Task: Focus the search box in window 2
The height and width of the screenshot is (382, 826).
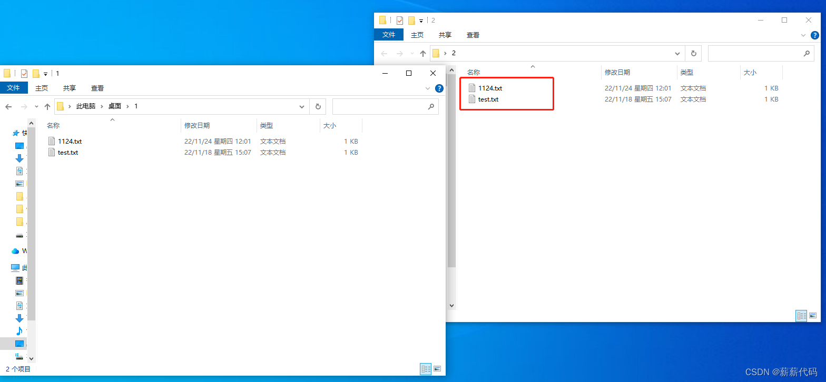Action: [761, 53]
